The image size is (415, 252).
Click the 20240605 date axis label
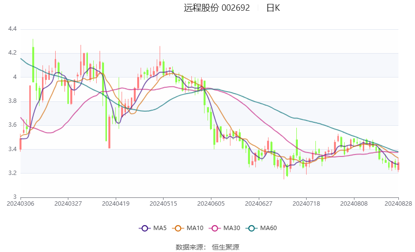click(211, 204)
